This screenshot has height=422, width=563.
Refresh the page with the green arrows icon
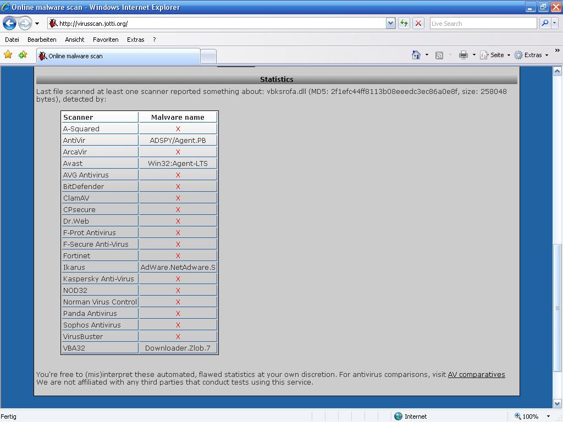404,24
